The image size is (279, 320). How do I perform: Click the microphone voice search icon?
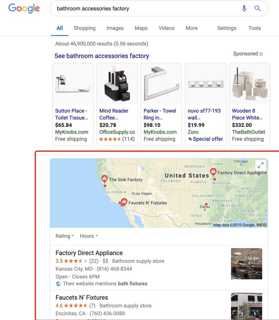(x=244, y=8)
